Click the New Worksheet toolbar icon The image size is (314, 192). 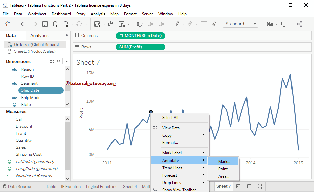pyautogui.click(x=97, y=24)
